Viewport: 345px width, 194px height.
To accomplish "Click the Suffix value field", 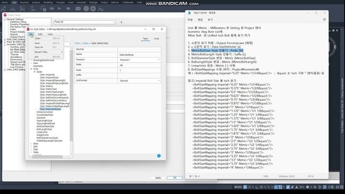I will 139,75.
